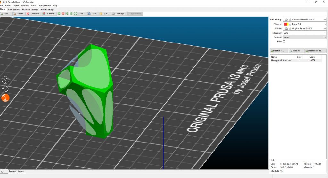Select the rotate gizmo in 3D view

(5, 89)
